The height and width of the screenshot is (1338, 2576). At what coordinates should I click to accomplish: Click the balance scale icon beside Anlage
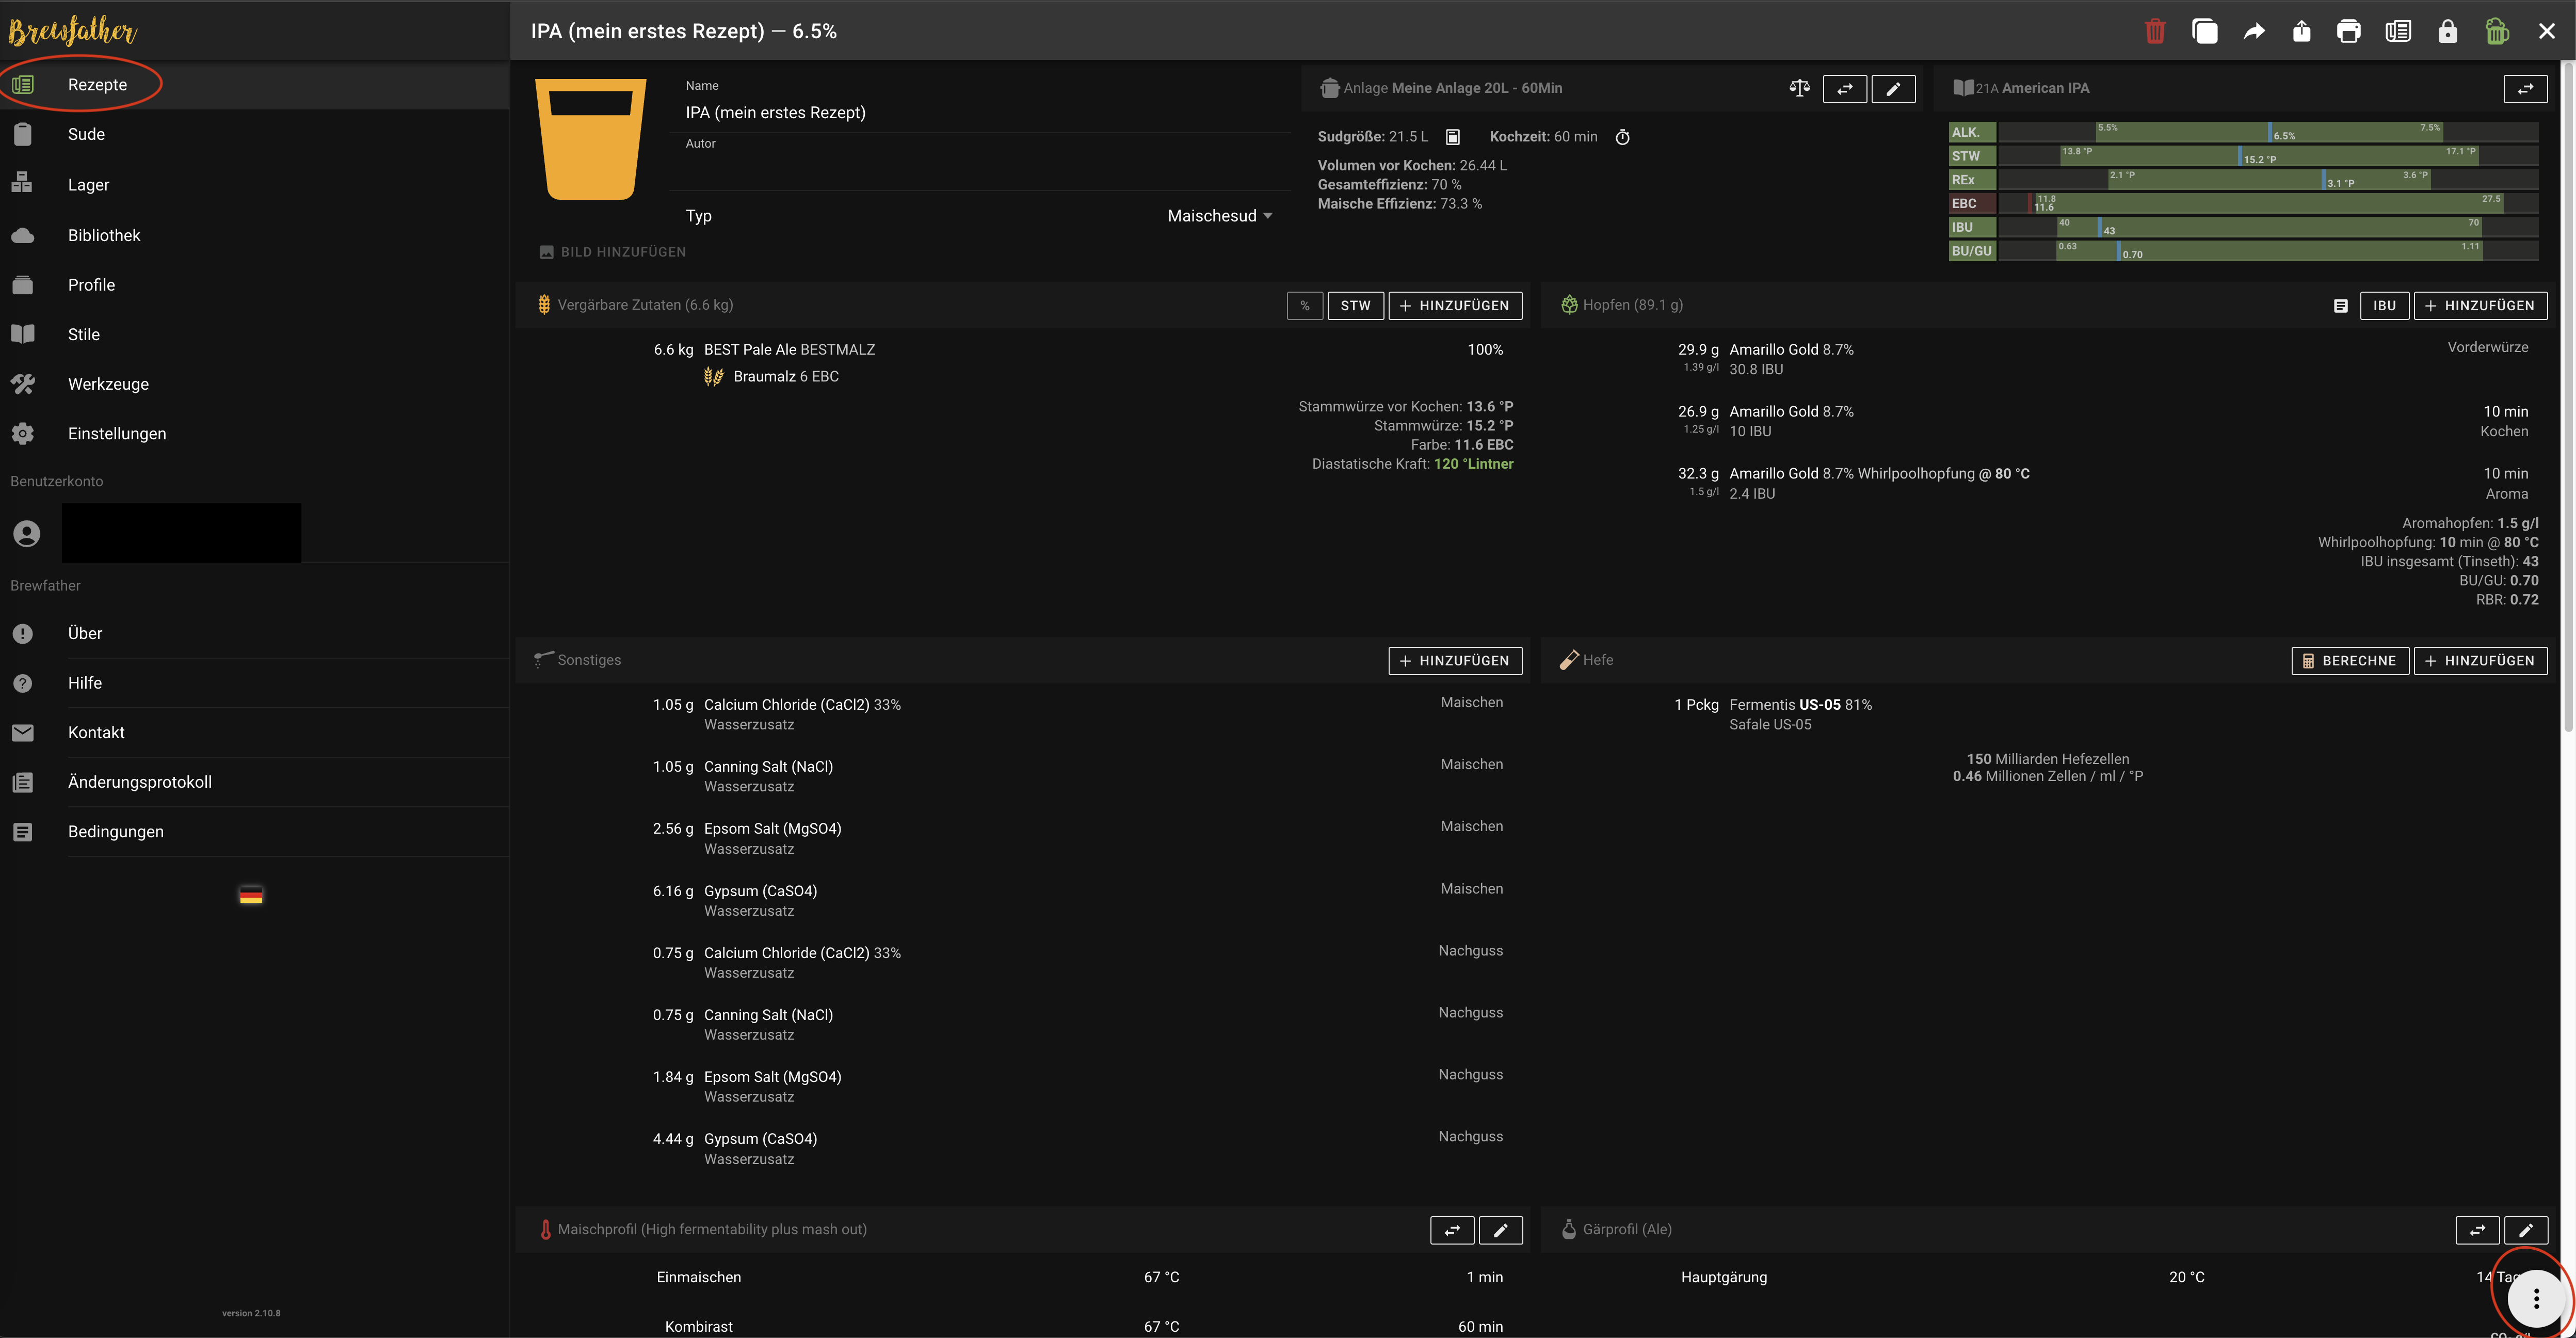click(1799, 88)
